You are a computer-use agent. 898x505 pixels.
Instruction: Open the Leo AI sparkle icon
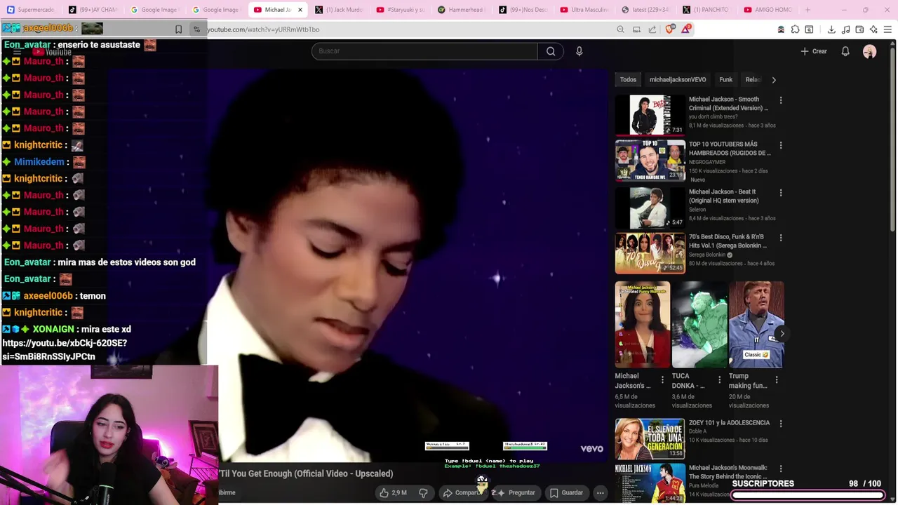point(873,29)
